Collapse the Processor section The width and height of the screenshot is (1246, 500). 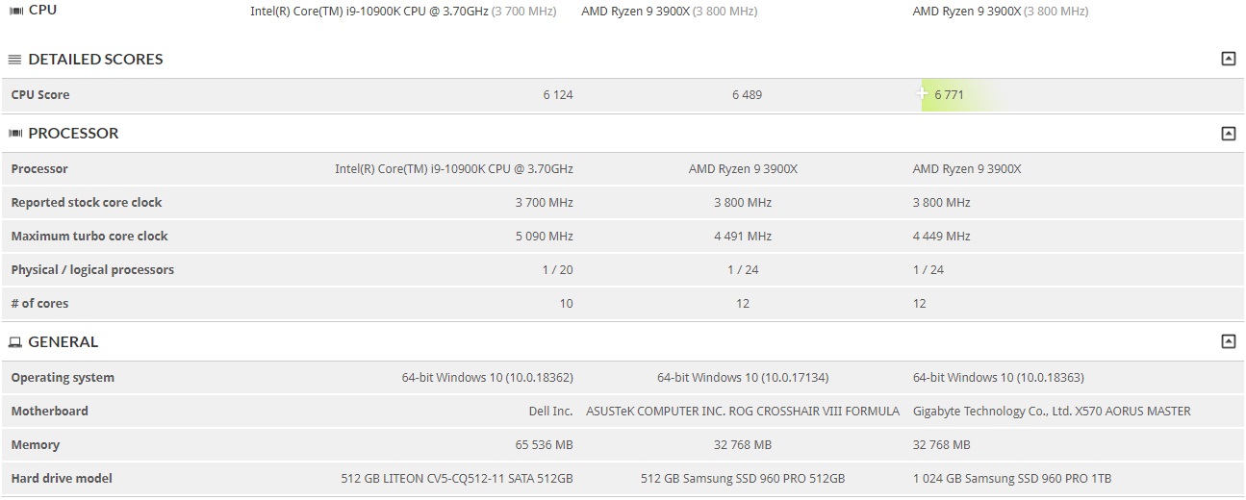click(1228, 134)
